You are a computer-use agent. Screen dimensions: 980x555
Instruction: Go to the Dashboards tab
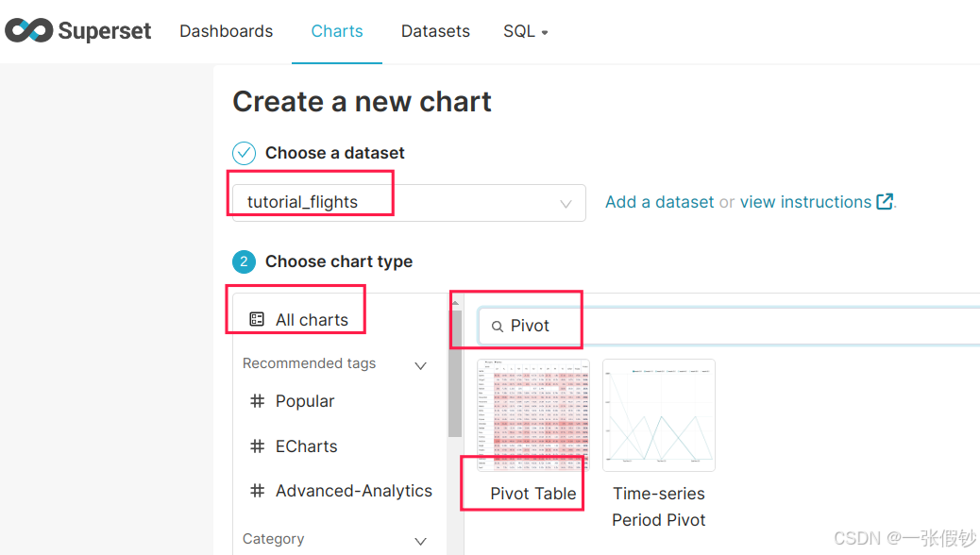click(227, 31)
